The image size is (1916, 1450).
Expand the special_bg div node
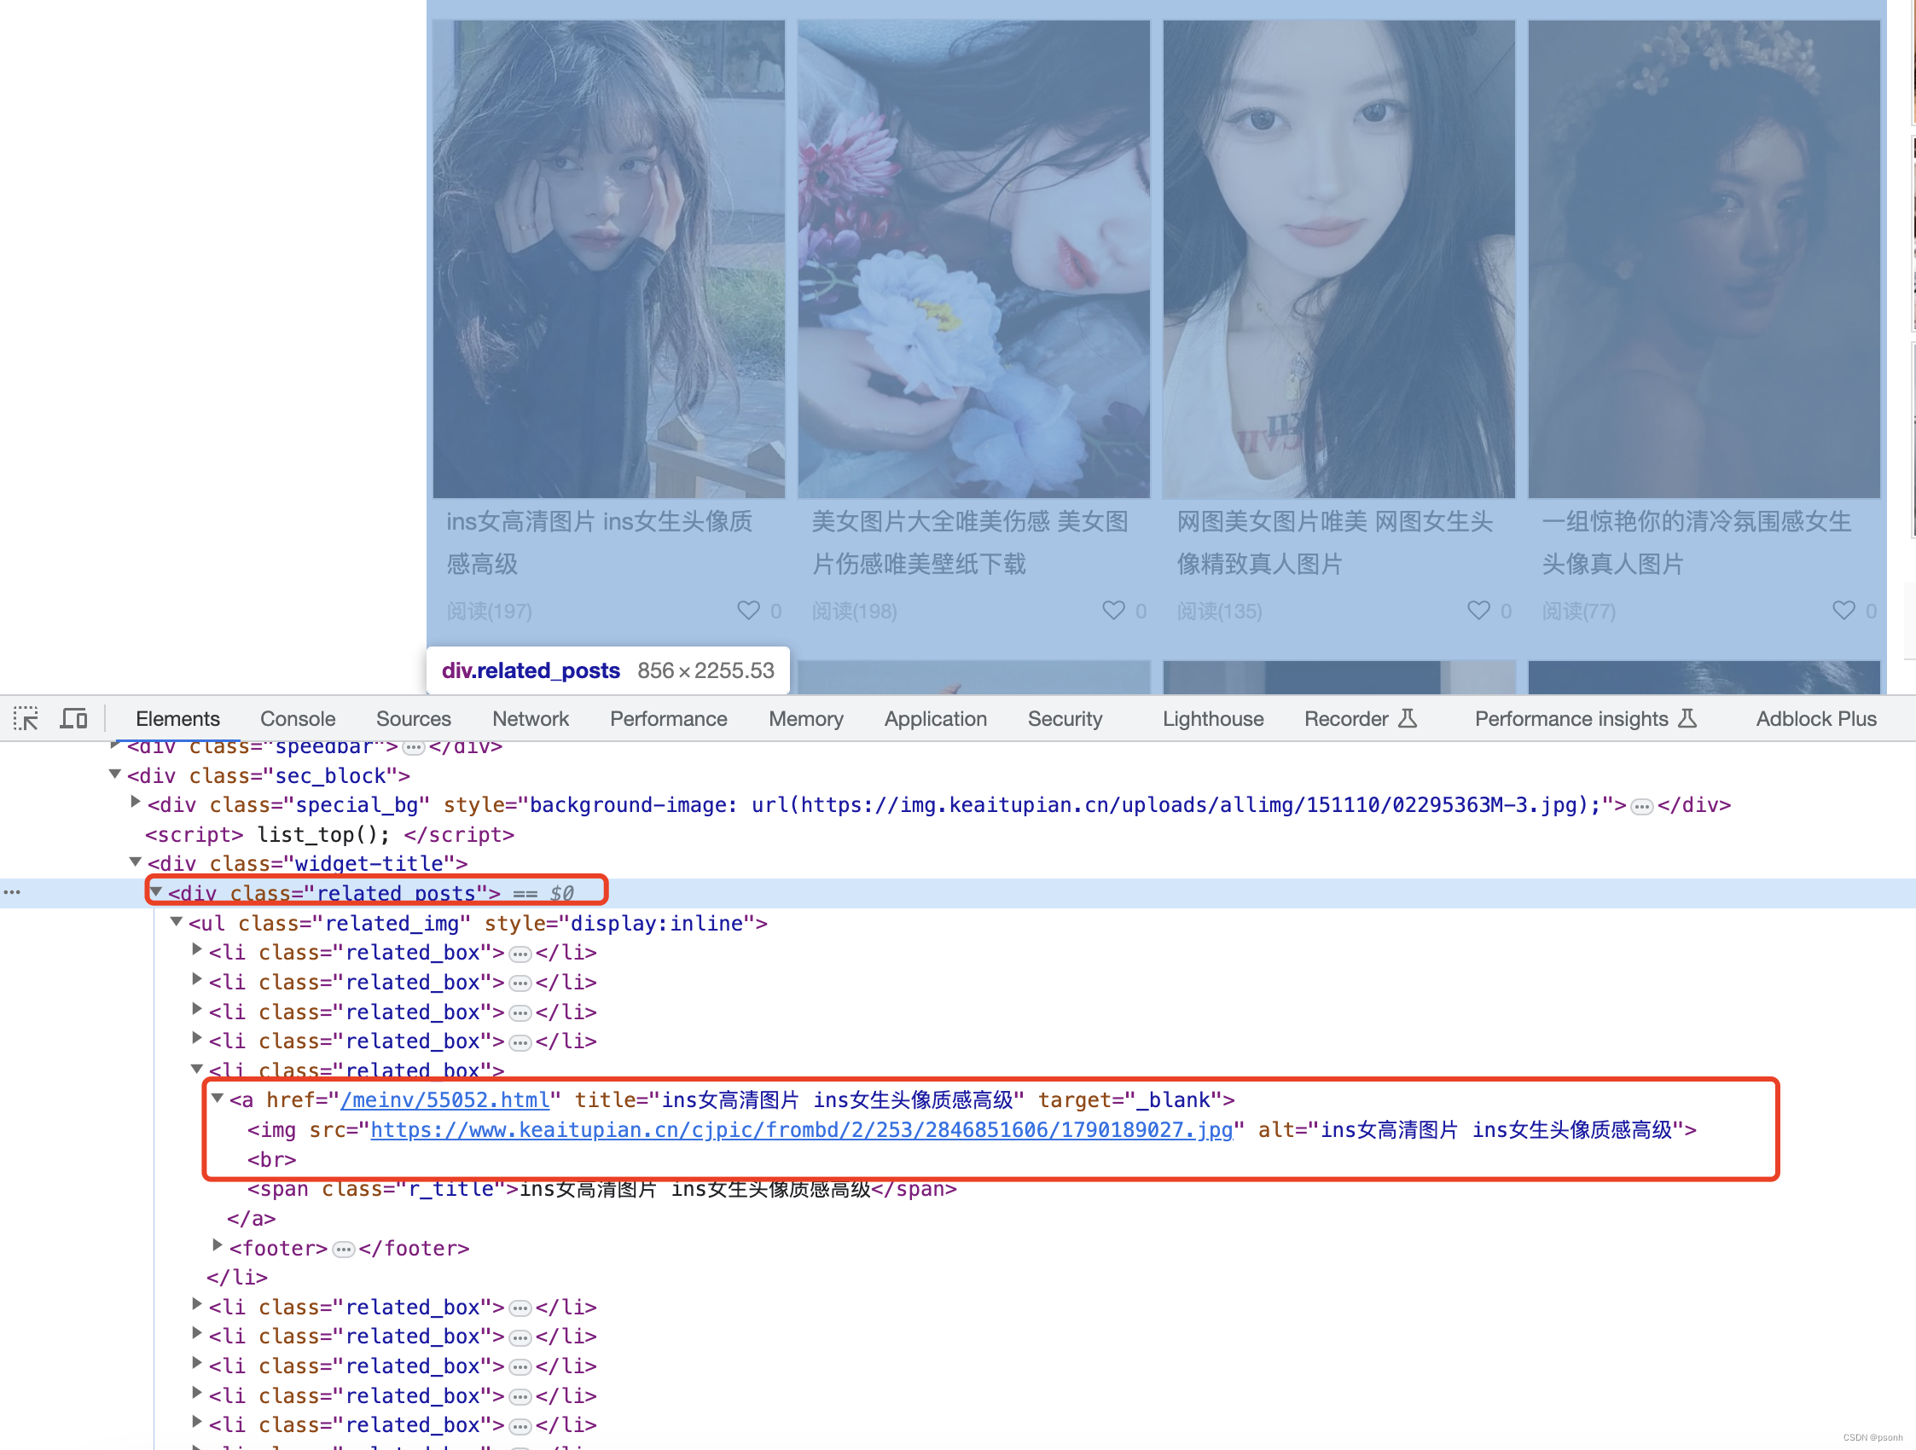click(x=135, y=803)
